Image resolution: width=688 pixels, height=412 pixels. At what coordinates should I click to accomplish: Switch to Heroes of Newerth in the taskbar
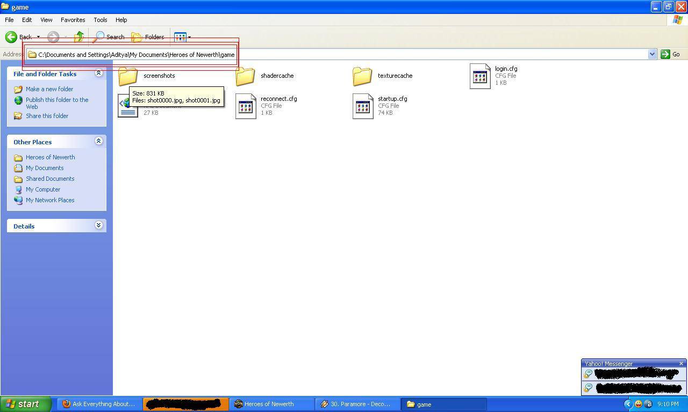pyautogui.click(x=271, y=404)
